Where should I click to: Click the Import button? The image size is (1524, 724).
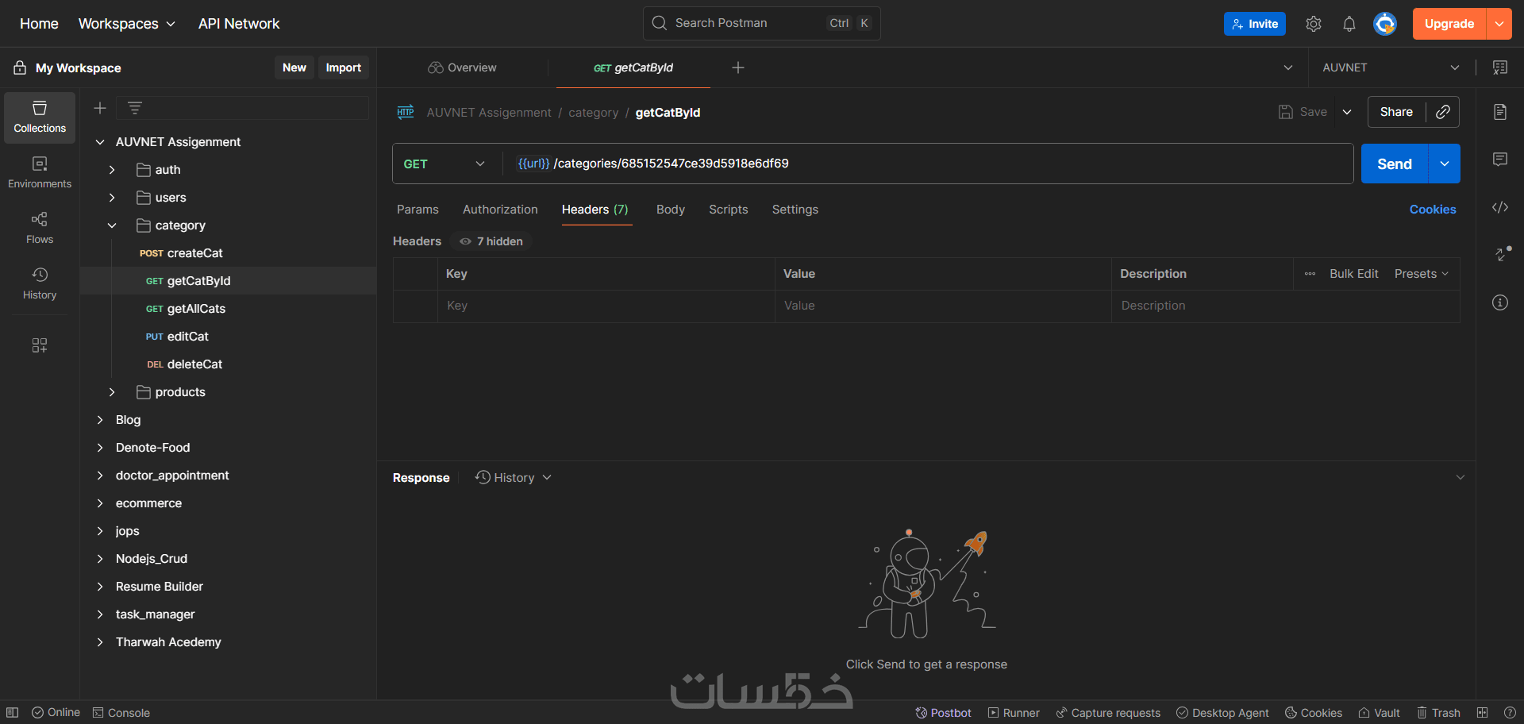click(x=344, y=67)
